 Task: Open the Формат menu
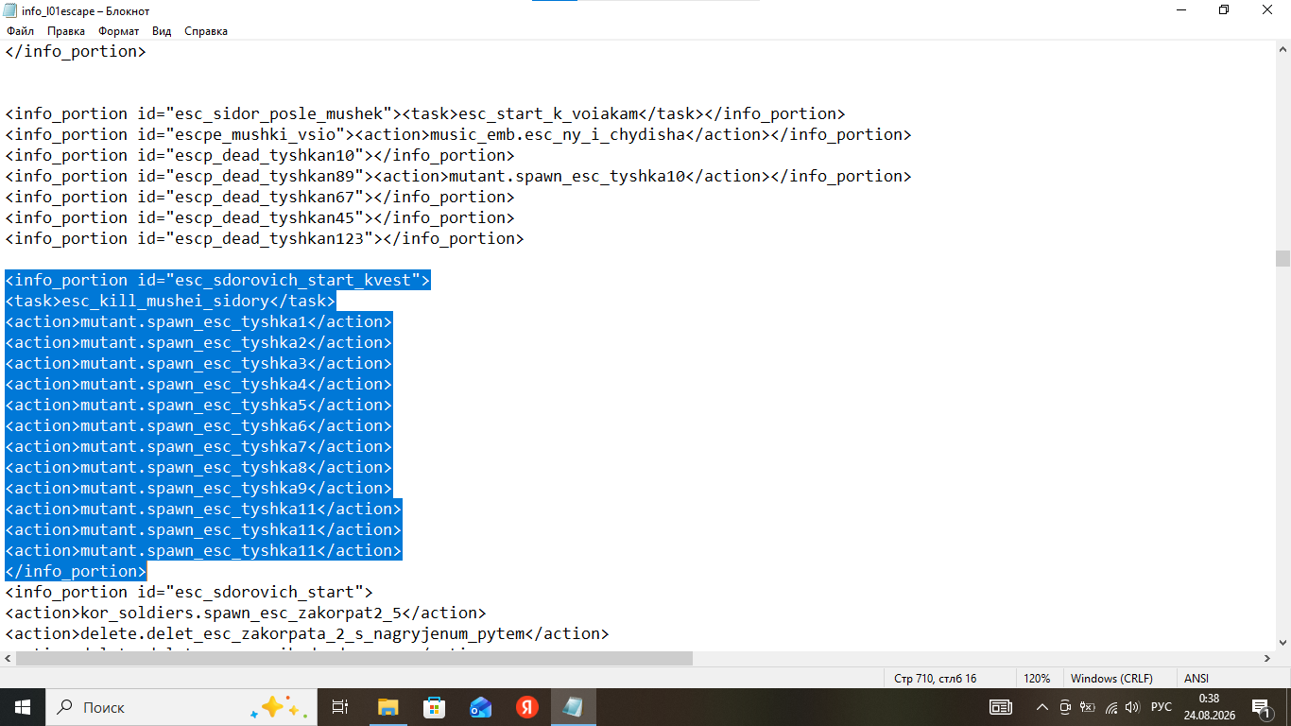[x=119, y=31]
